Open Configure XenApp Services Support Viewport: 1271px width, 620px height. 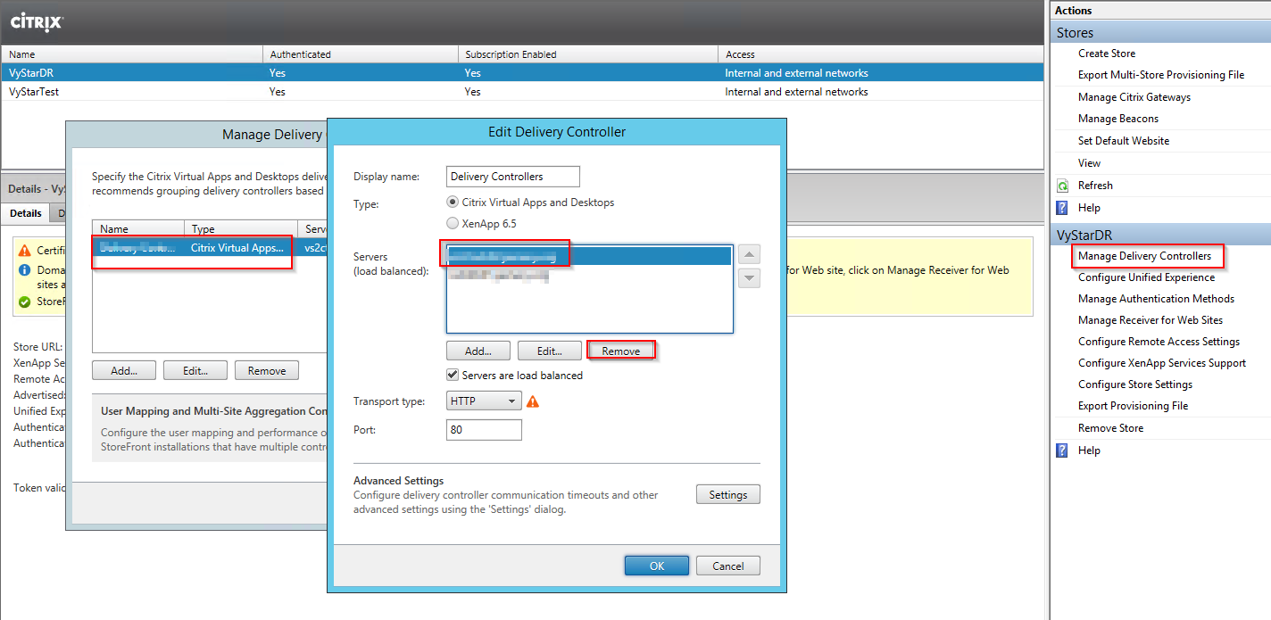pos(1162,363)
